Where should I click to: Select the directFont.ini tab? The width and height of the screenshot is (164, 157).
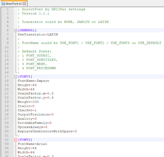14,4
